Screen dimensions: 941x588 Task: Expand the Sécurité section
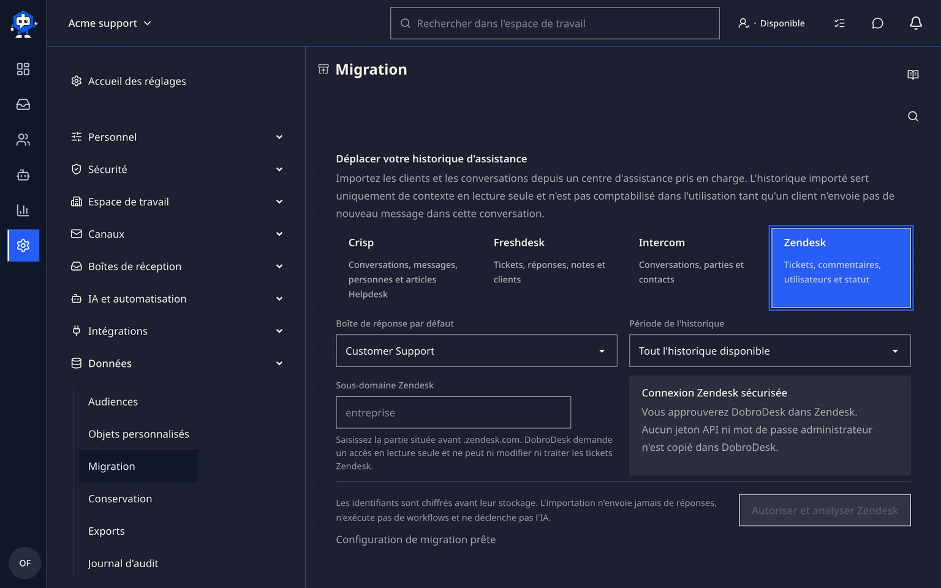tap(177, 170)
